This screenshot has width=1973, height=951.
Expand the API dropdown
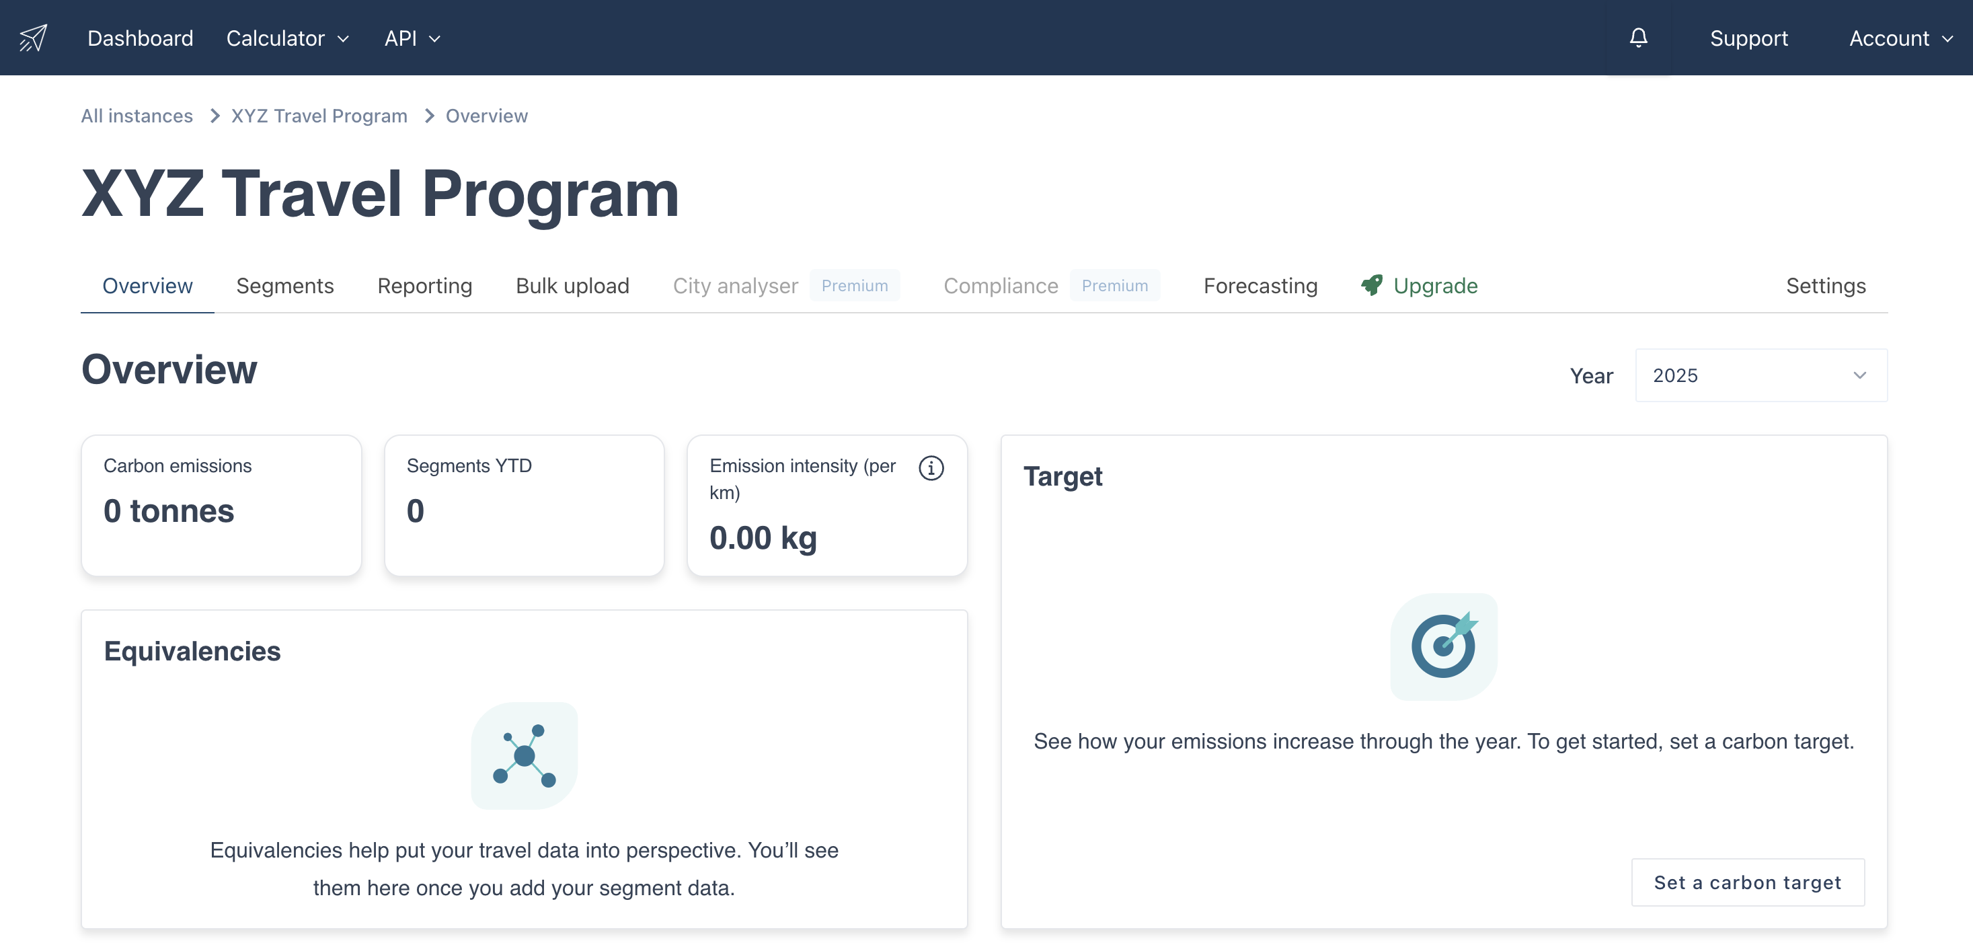pyautogui.click(x=412, y=38)
